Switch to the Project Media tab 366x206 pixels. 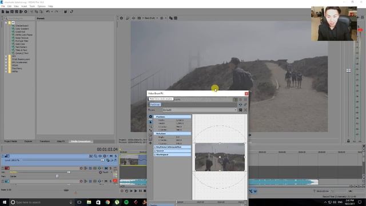tap(10, 141)
